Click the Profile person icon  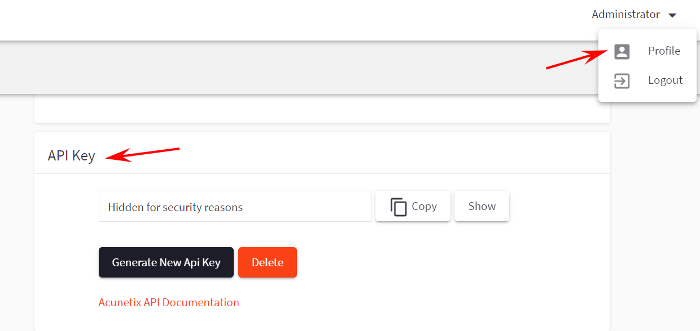pyautogui.click(x=622, y=51)
